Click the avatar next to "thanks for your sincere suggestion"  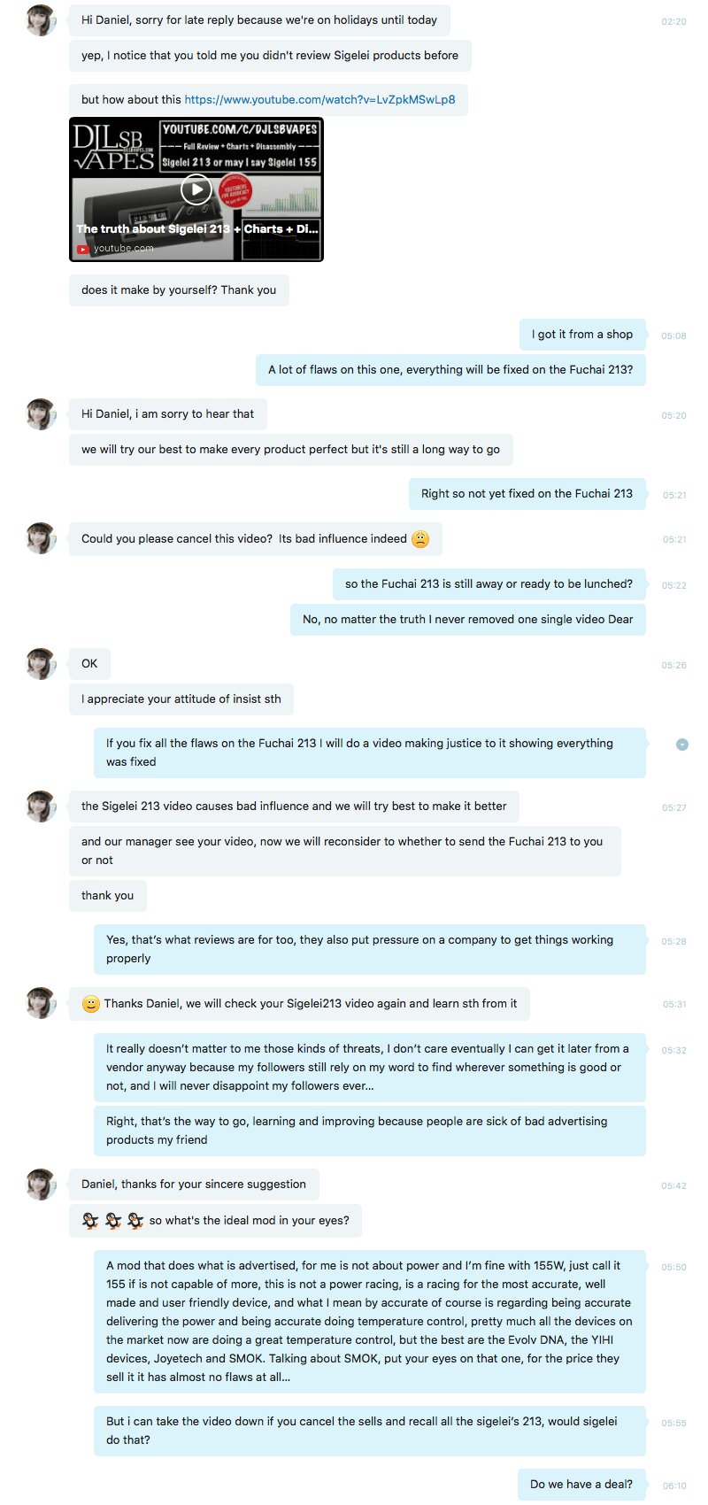41,1185
